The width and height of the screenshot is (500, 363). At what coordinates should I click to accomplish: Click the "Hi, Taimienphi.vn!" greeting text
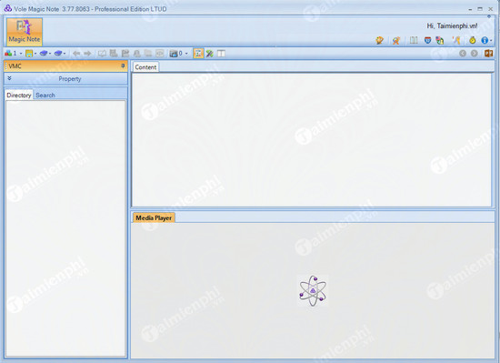[x=452, y=25]
